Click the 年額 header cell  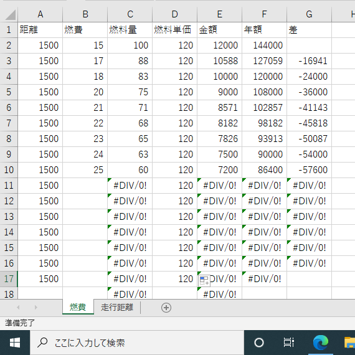tap(264, 30)
